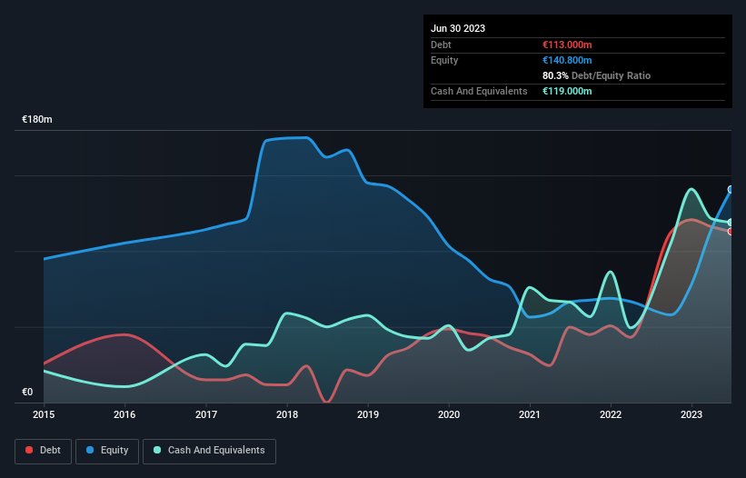The width and height of the screenshot is (746, 478).
Task: Jump to 2020 on the time axis
Action: pyautogui.click(x=449, y=414)
